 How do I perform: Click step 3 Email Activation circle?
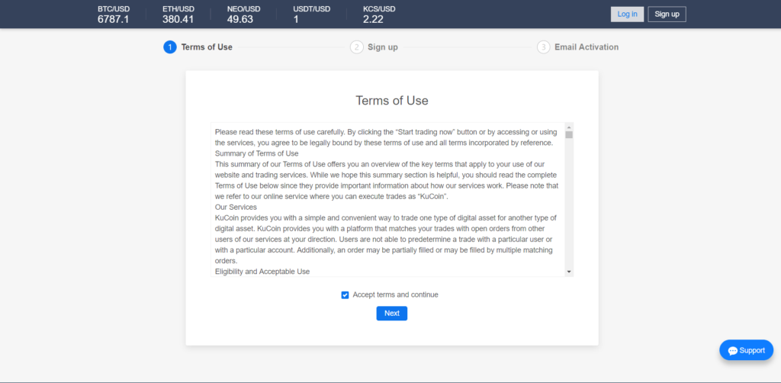point(543,47)
